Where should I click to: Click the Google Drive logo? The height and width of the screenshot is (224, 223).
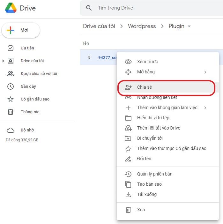click(11, 8)
